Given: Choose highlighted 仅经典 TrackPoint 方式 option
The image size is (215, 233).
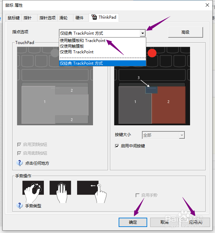Looking at the screenshot, I should tap(102, 63).
